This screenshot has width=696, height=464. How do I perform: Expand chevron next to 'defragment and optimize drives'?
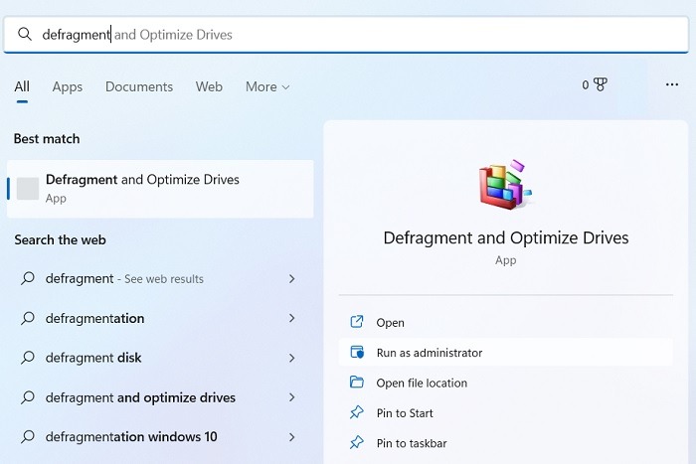tap(291, 397)
